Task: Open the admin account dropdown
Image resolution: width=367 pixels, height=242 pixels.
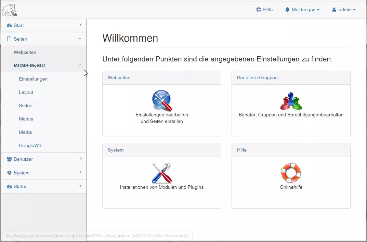Action: (344, 10)
